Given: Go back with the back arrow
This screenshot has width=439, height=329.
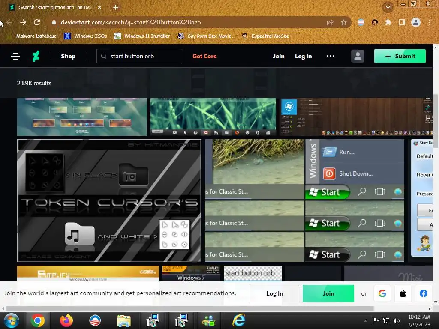Looking at the screenshot, I should [x=9, y=22].
